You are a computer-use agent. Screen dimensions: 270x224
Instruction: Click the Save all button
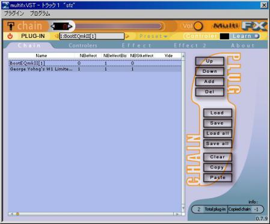(218, 144)
